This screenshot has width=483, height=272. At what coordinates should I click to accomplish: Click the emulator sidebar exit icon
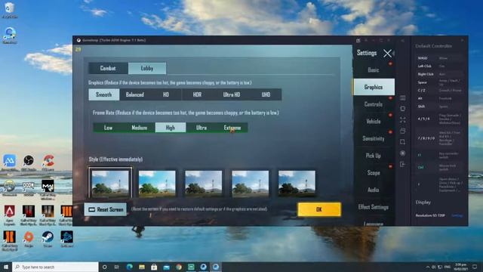[x=402, y=164]
